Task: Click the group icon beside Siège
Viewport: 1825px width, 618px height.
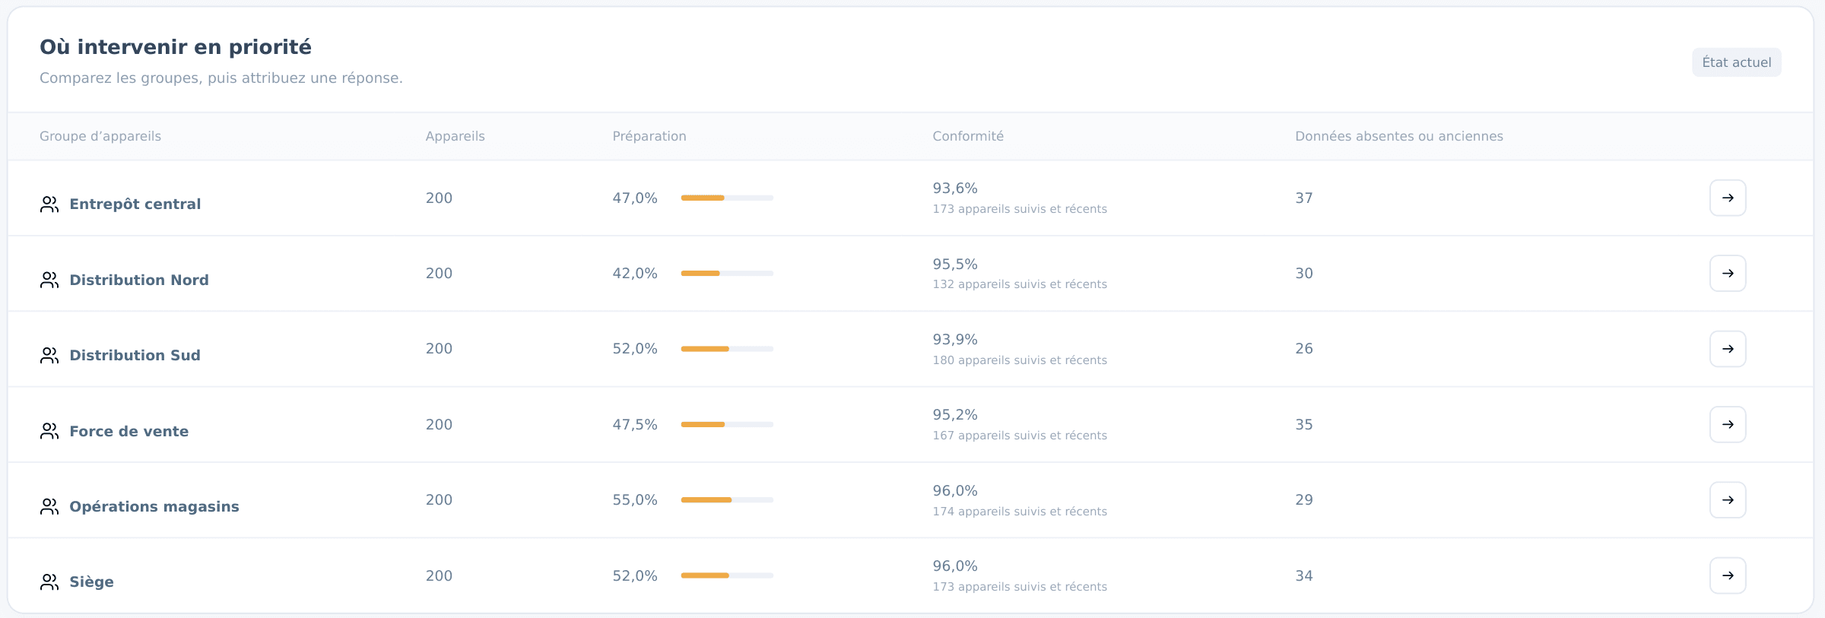Action: pyautogui.click(x=49, y=582)
